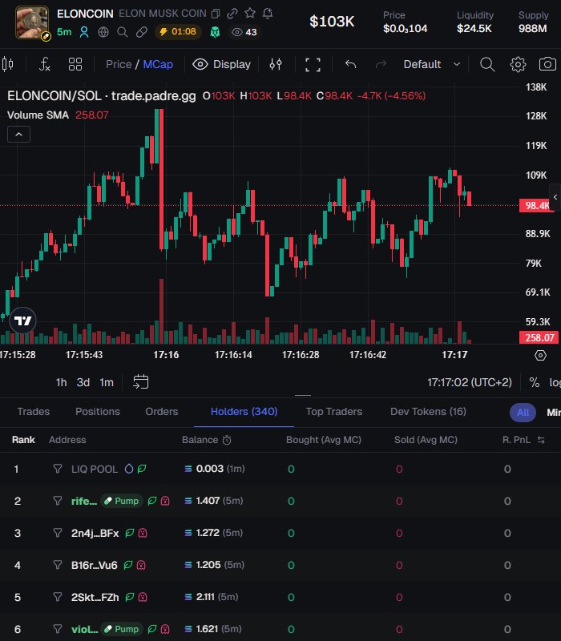Add ELONCOIN to favorites with star icon
The height and width of the screenshot is (641, 561).
[x=250, y=13]
